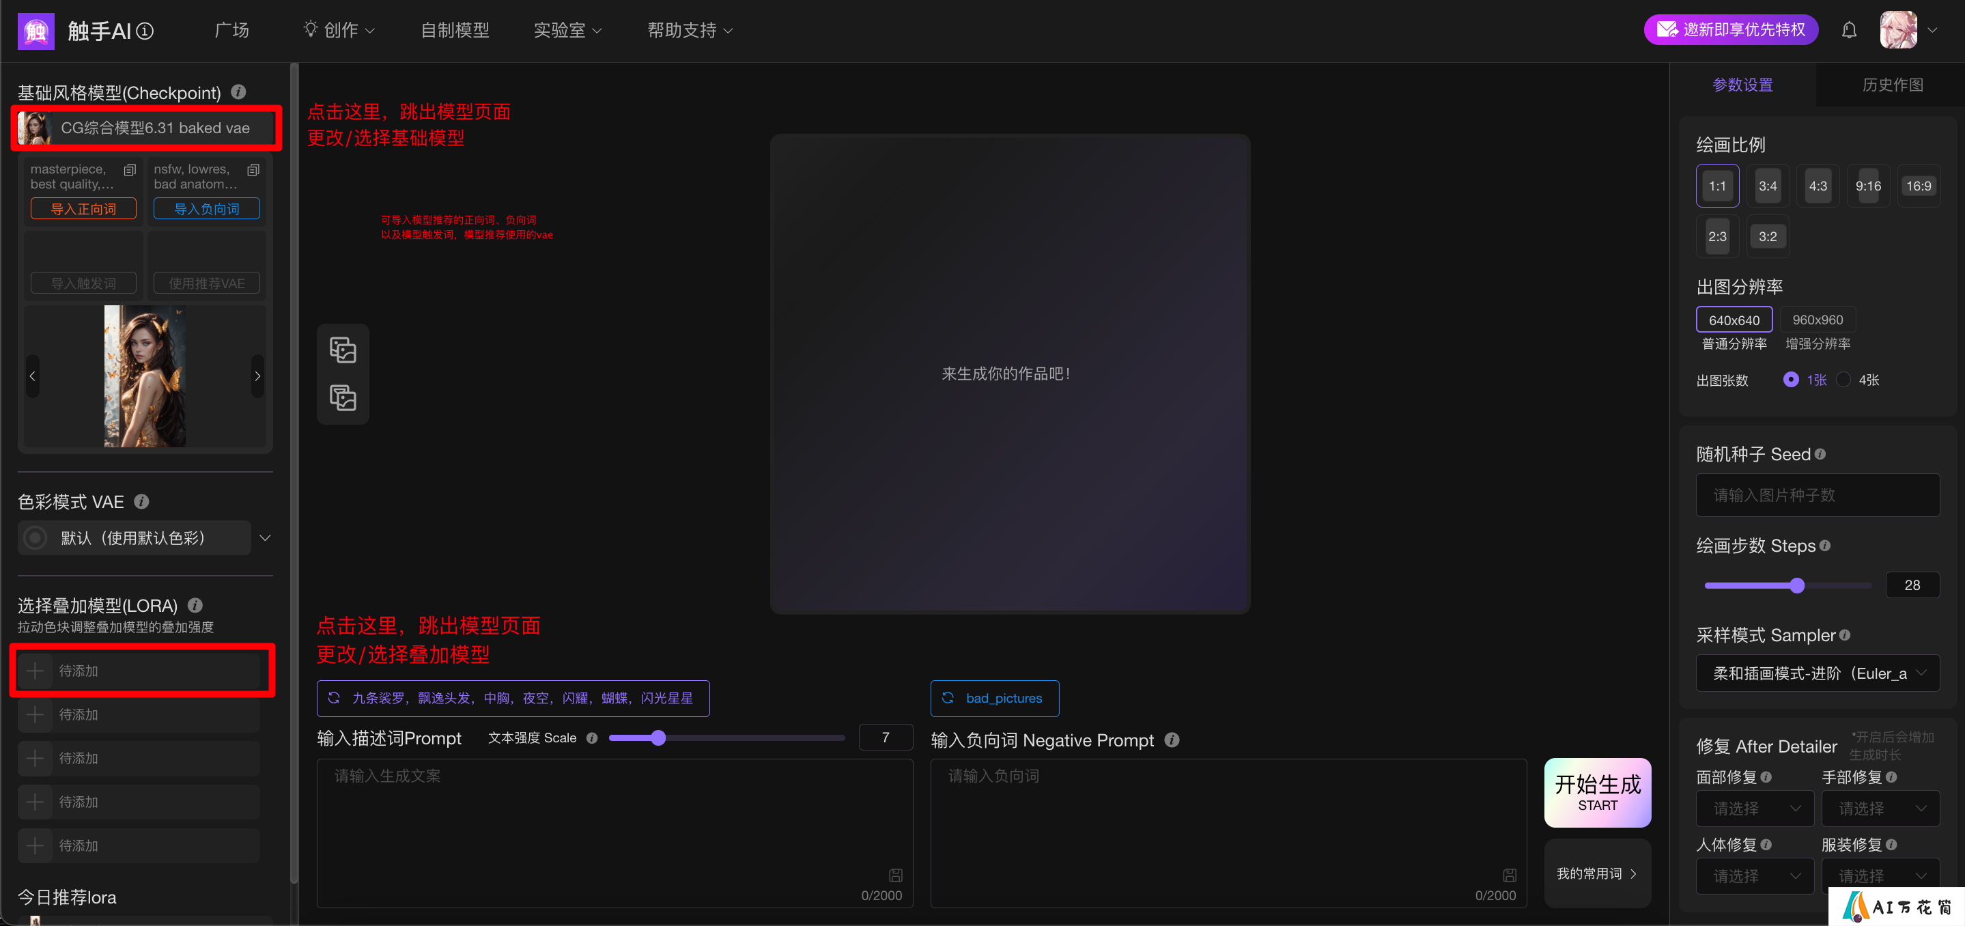Open info icon beside 人体修复
Viewport: 1965px width, 926px height.
click(x=1766, y=844)
